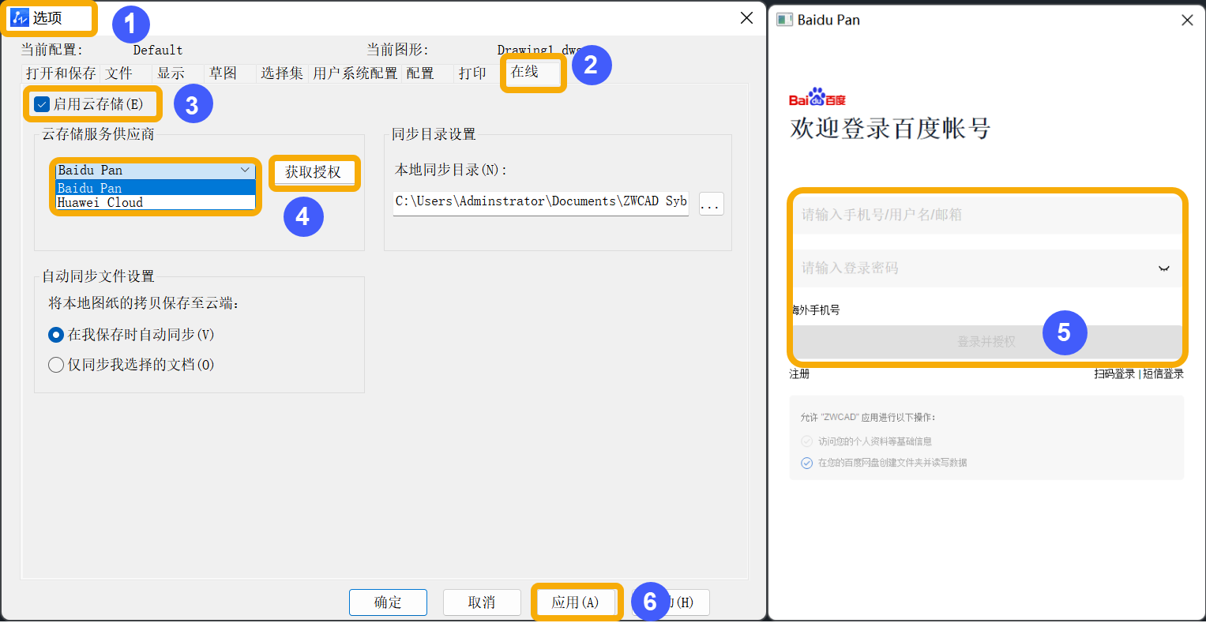Switch to the 在线 tab
Screen dimensions: 1206x623
click(x=533, y=73)
